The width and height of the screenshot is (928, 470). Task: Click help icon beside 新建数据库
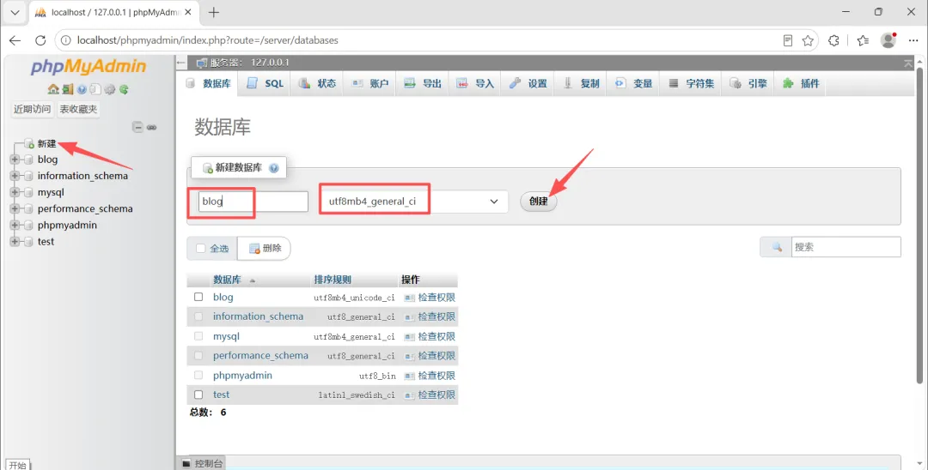click(273, 168)
